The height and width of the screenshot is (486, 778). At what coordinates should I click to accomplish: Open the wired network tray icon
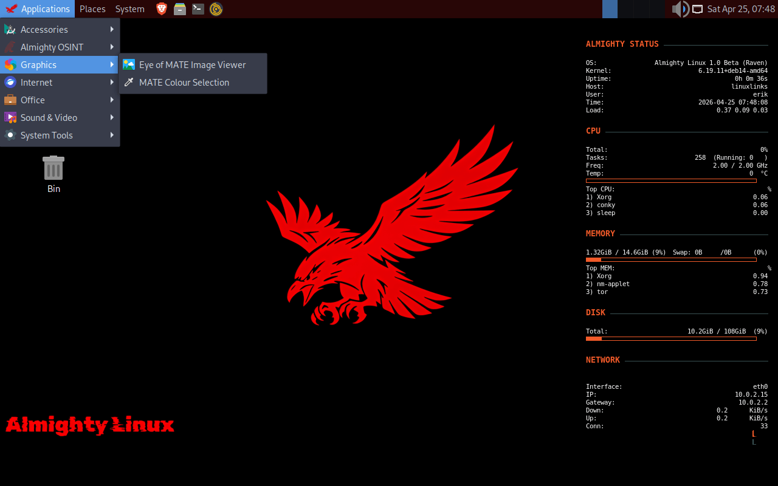(x=697, y=9)
